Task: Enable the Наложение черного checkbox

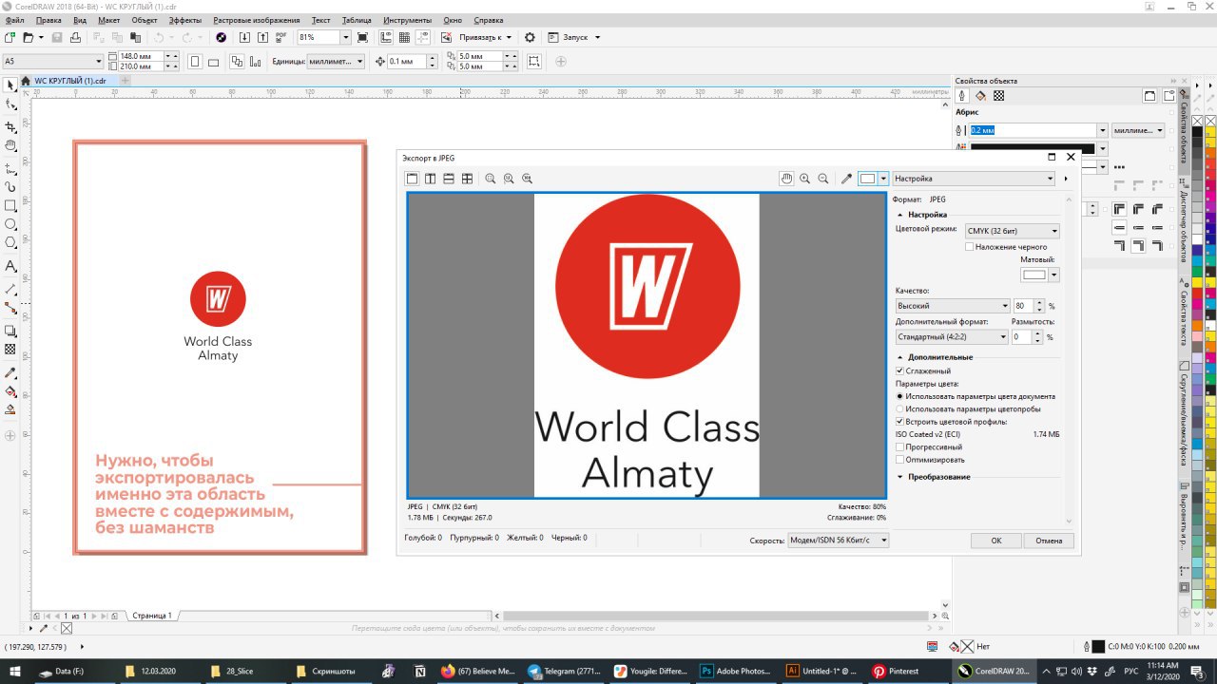Action: [969, 247]
